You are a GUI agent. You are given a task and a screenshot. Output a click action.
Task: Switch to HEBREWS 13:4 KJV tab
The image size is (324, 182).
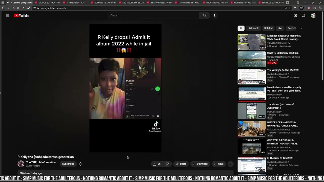(x=243, y=3)
